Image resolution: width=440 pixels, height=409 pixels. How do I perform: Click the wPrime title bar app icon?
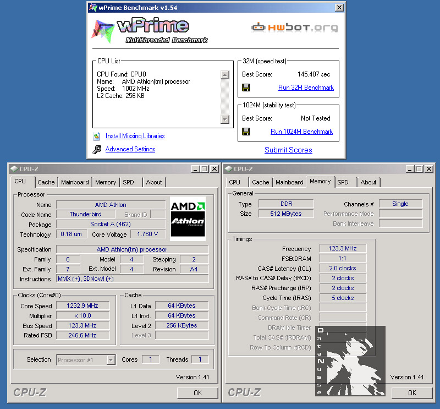[x=93, y=8]
